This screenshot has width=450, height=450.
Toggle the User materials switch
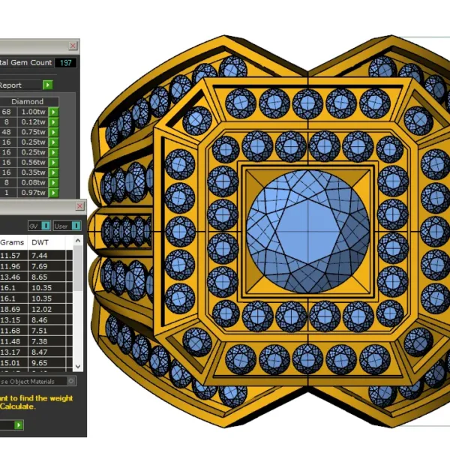[x=76, y=226]
